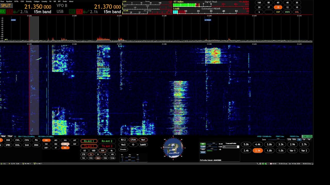Click the Collapse menu item
Image resolution: width=330 pixels, height=185 pixels.
click(x=37, y=2)
